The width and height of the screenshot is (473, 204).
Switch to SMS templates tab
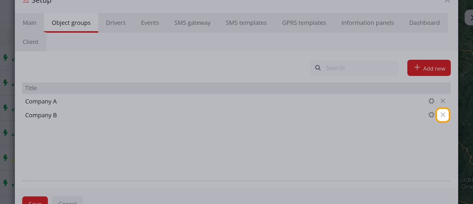pos(246,23)
